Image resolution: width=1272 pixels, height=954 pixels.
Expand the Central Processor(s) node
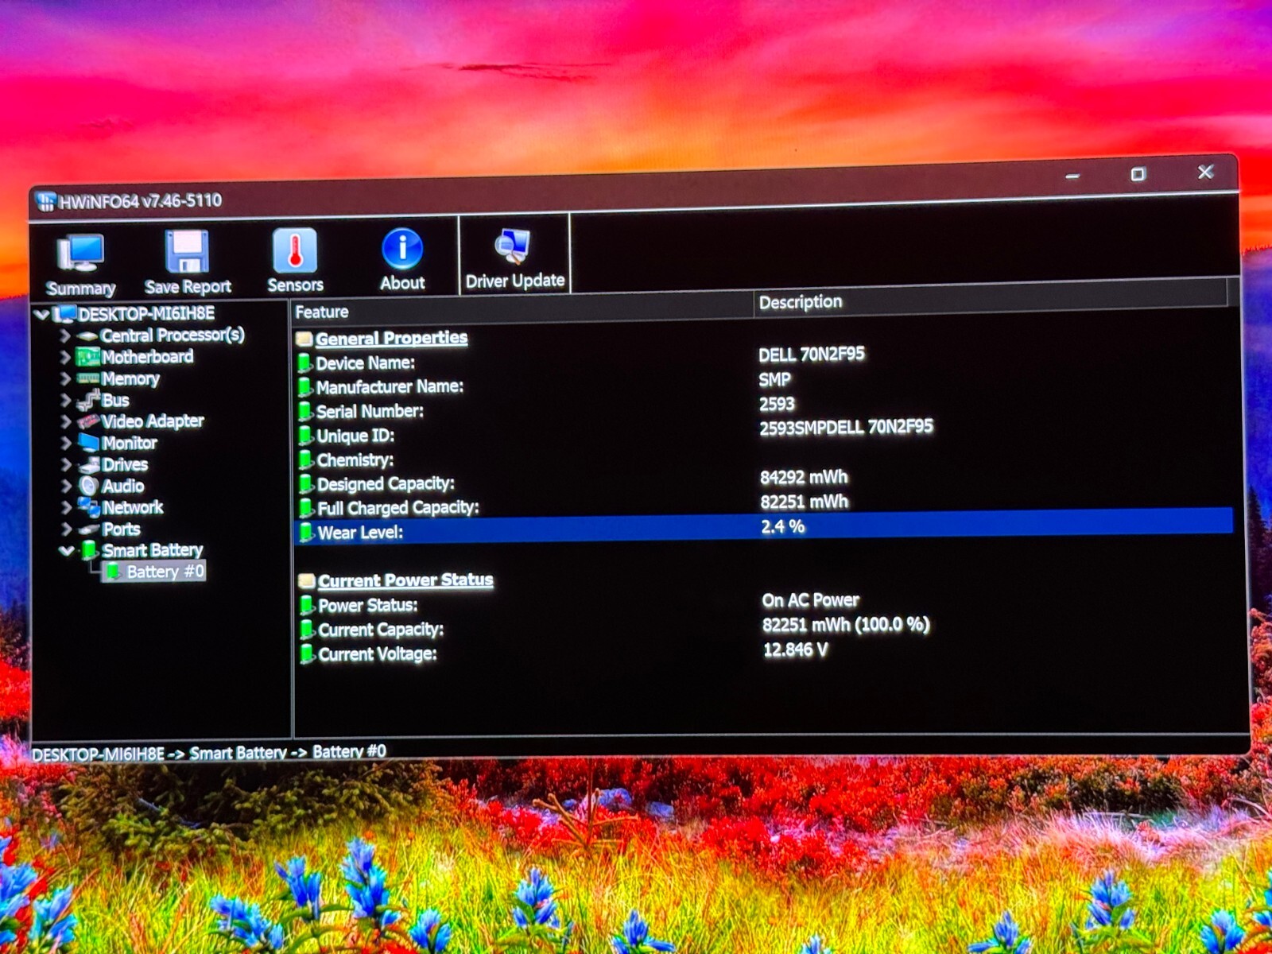tap(65, 336)
